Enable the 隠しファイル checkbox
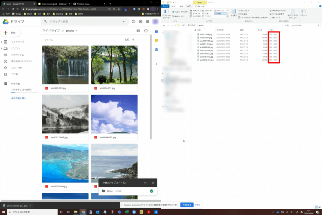 [271, 18]
